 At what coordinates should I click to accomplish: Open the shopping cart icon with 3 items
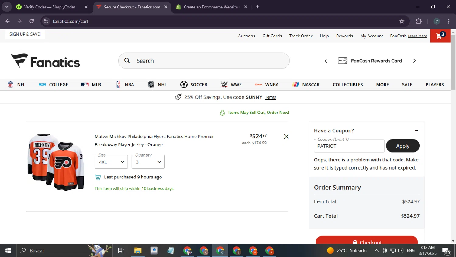pos(440,36)
